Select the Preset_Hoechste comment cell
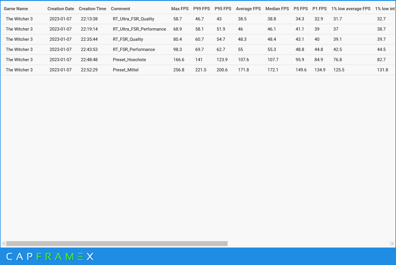396x265 pixels. pyautogui.click(x=129, y=60)
